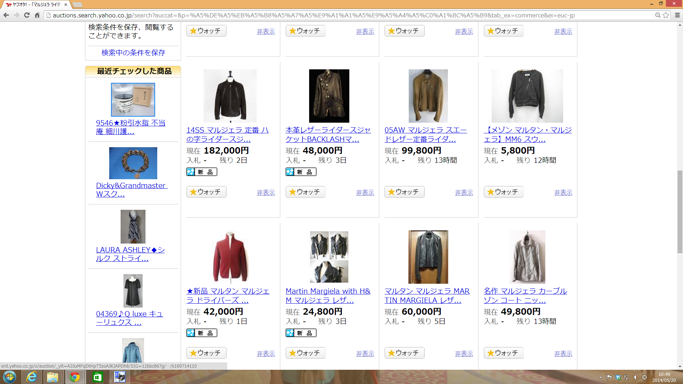Image resolution: width=683 pixels, height=384 pixels.
Task: Select the ヤフオク! マルジェラ tab
Action: 36,5
